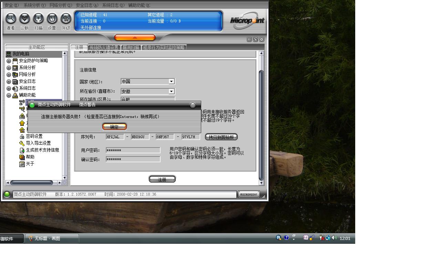Collapse the 辅助功能 tree node

(9, 95)
